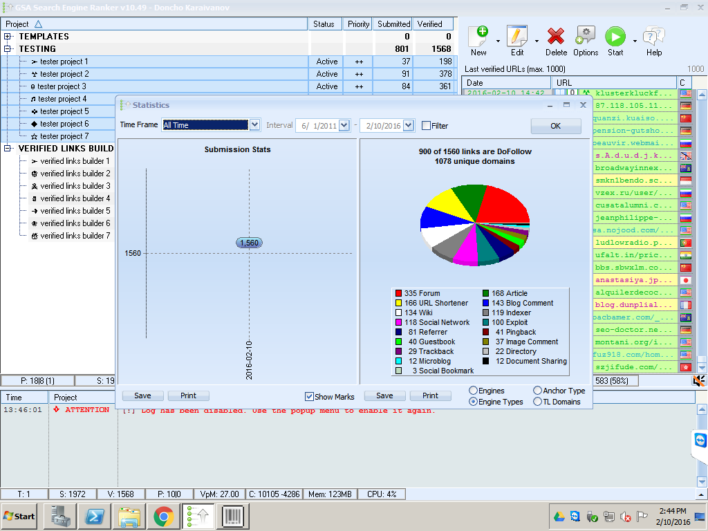Collapse the TESTING group

[8, 49]
